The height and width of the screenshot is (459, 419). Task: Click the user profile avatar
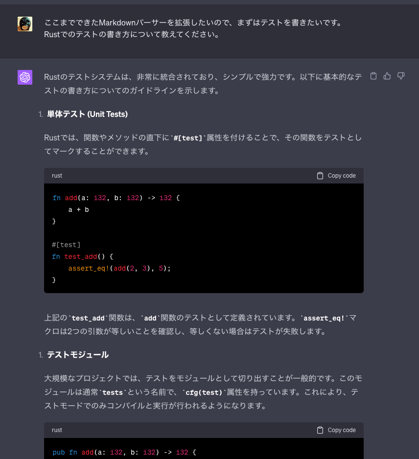pos(24,24)
